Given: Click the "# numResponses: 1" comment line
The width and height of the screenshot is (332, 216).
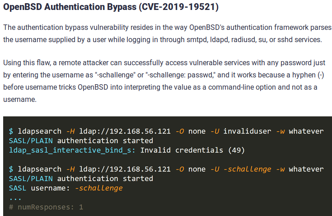Looking at the screenshot, I should click(x=46, y=206).
